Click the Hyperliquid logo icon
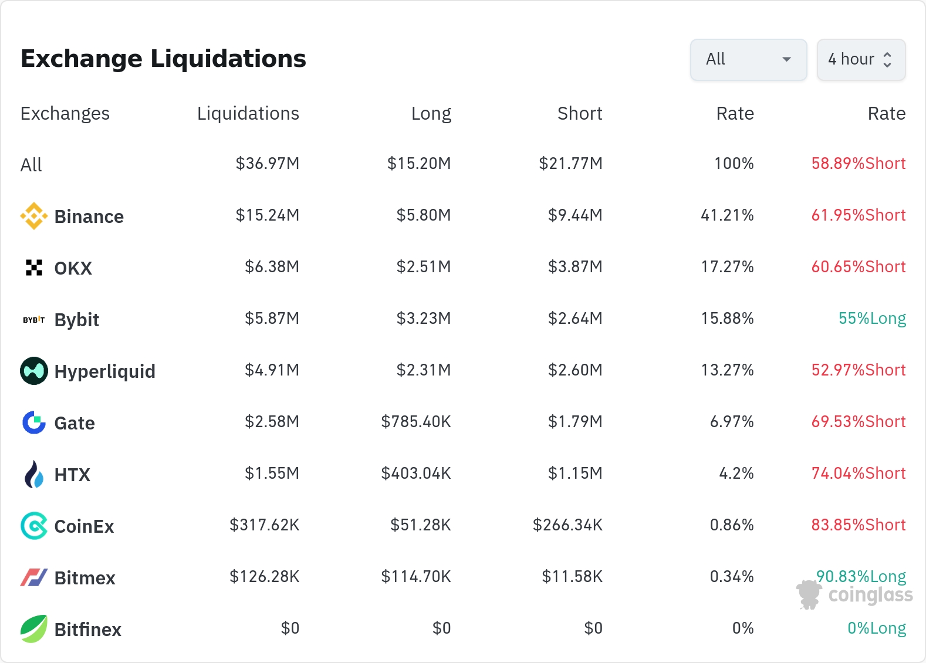This screenshot has width=926, height=663. point(34,371)
